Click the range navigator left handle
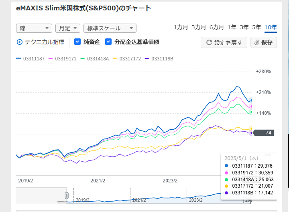 coord(67,196)
